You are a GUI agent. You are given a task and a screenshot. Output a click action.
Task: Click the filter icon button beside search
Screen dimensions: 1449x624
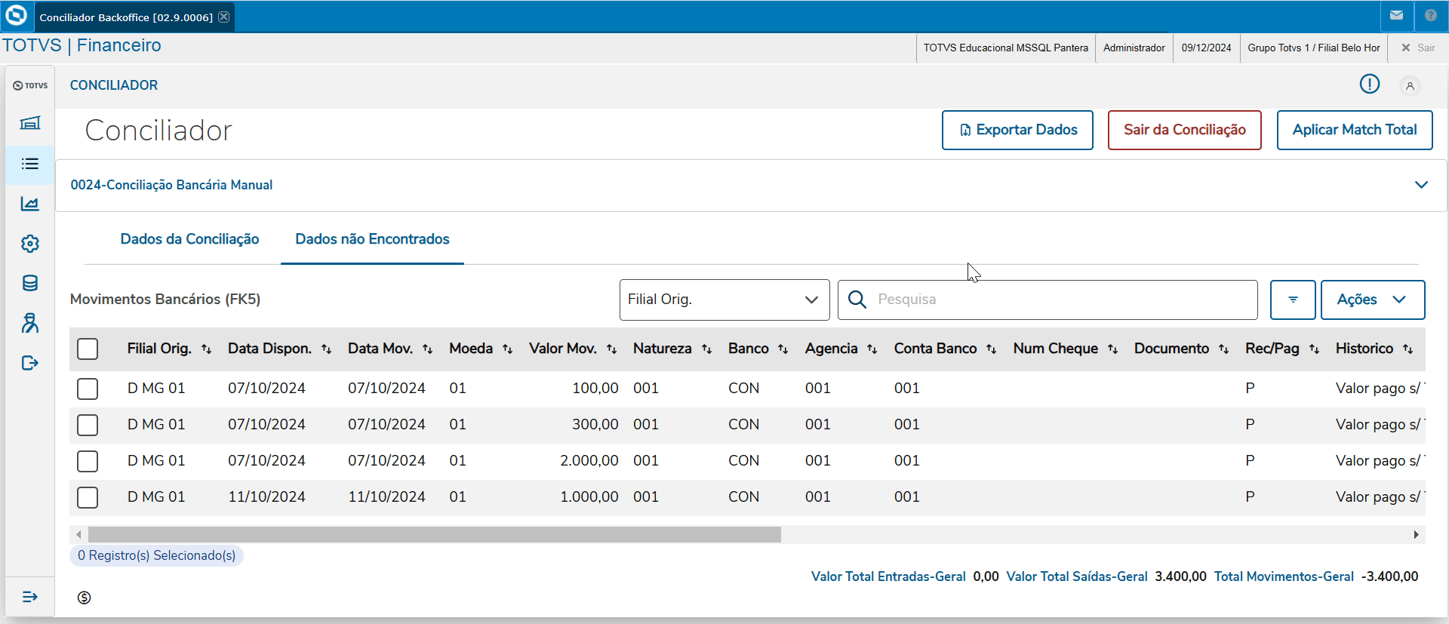pos(1293,300)
